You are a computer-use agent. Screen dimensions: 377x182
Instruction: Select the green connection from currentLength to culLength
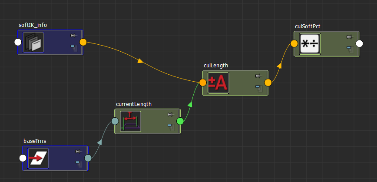pos(190,104)
